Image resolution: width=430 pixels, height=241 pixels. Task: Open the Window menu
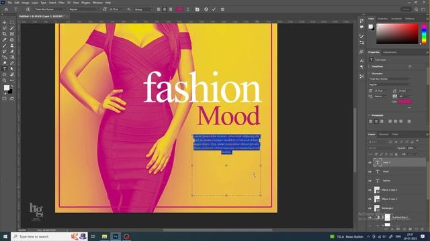(97, 3)
